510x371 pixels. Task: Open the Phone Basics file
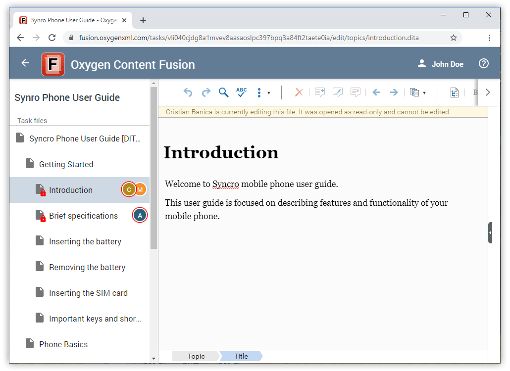click(80, 344)
